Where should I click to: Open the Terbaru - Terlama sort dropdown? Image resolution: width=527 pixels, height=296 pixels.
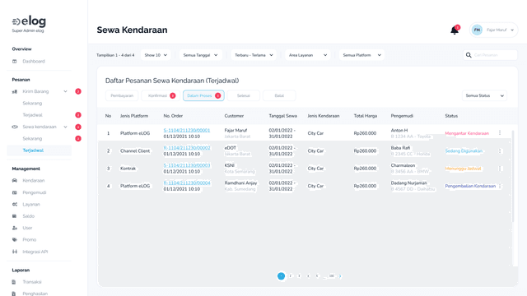[254, 55]
